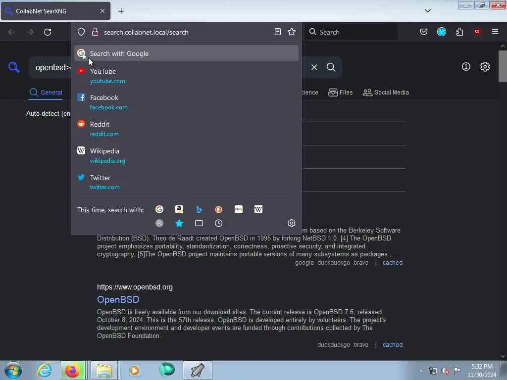507x380 pixels.
Task: Submit SearXNG search magnifier button
Action: [x=331, y=67]
